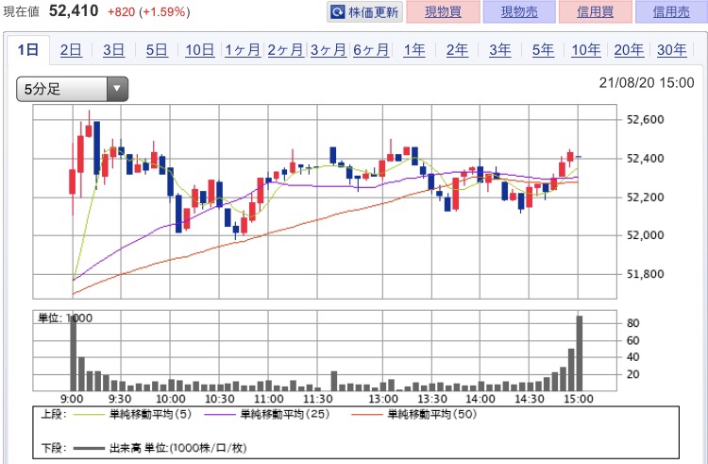Click the 11:00 time axis label
The width and height of the screenshot is (708, 464).
[x=269, y=399]
